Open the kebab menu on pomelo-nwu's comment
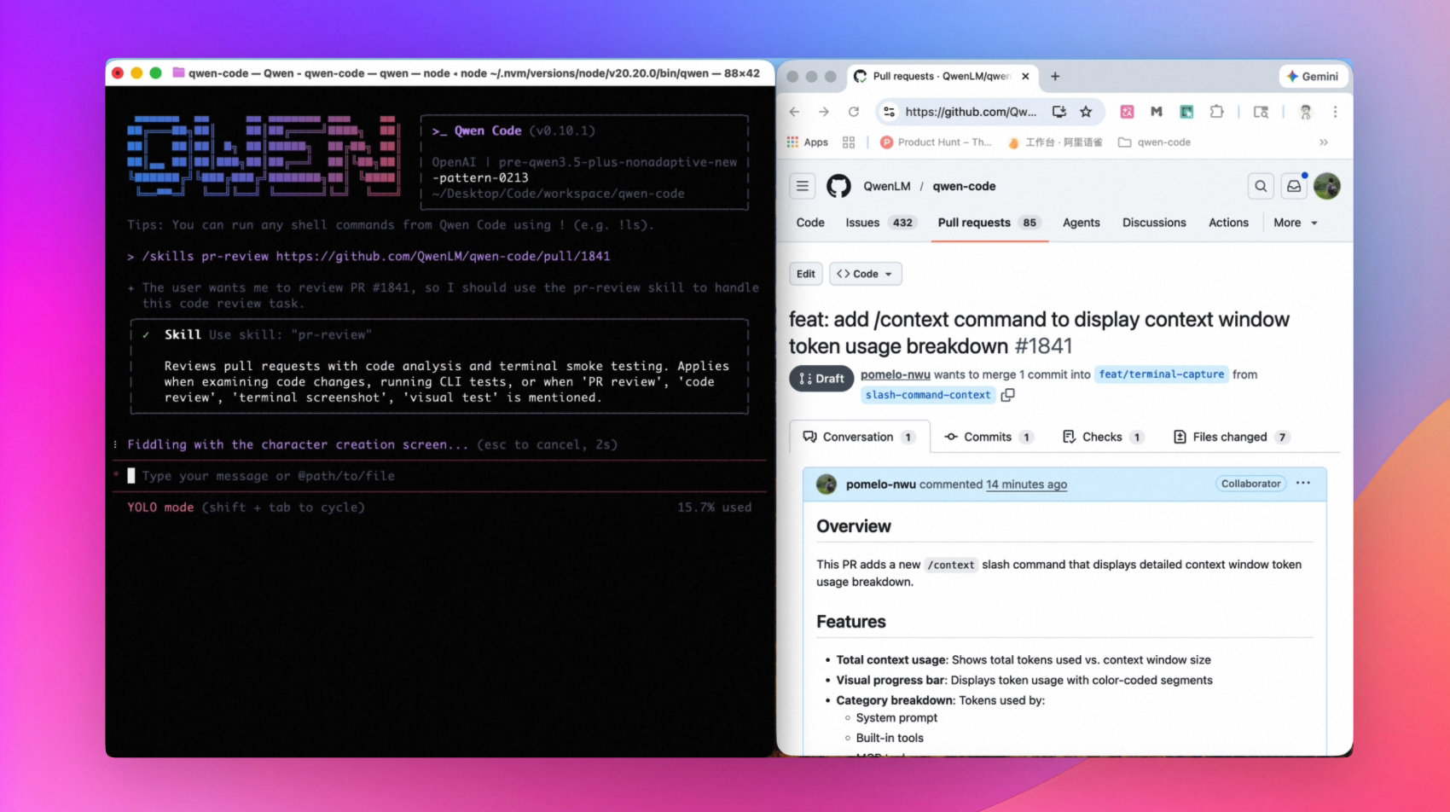The image size is (1450, 812). tap(1302, 483)
